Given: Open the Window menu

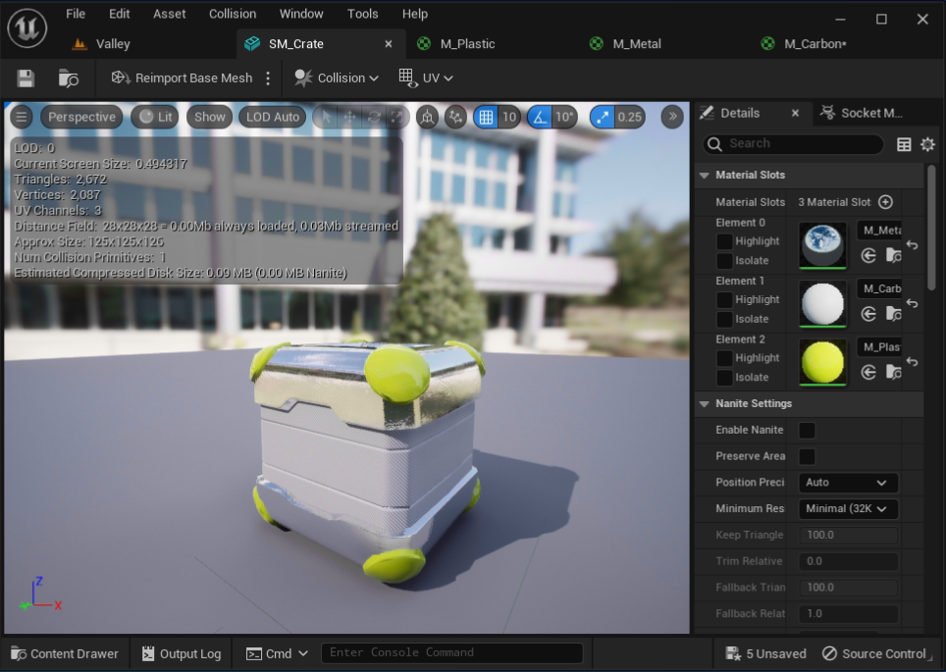Looking at the screenshot, I should click(x=301, y=14).
